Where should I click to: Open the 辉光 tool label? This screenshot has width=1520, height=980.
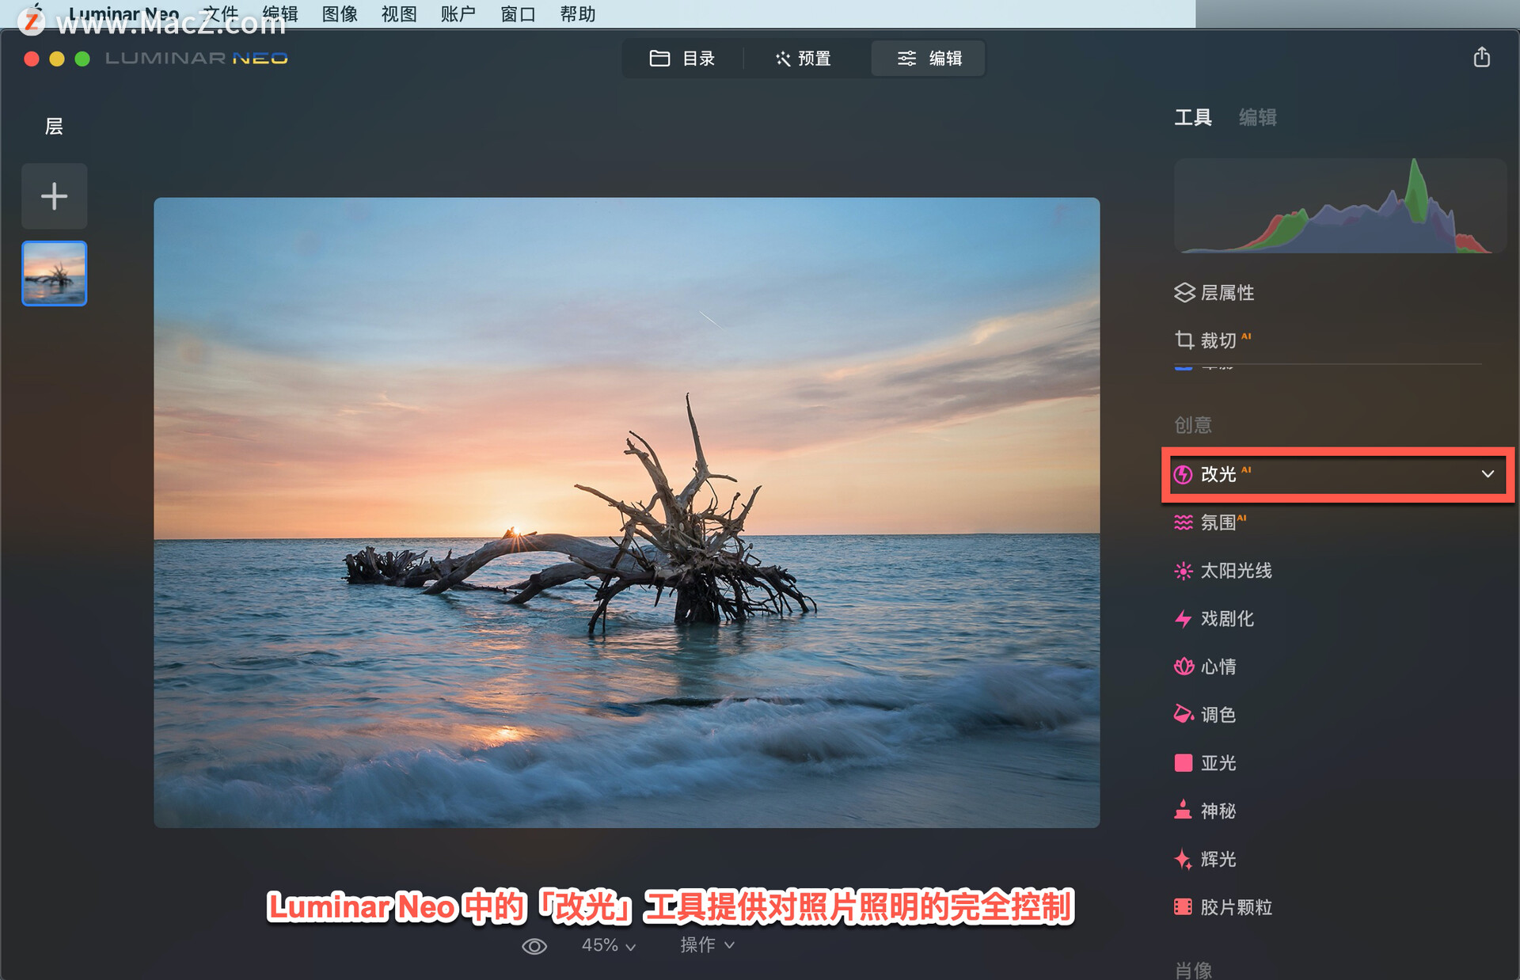1218,859
